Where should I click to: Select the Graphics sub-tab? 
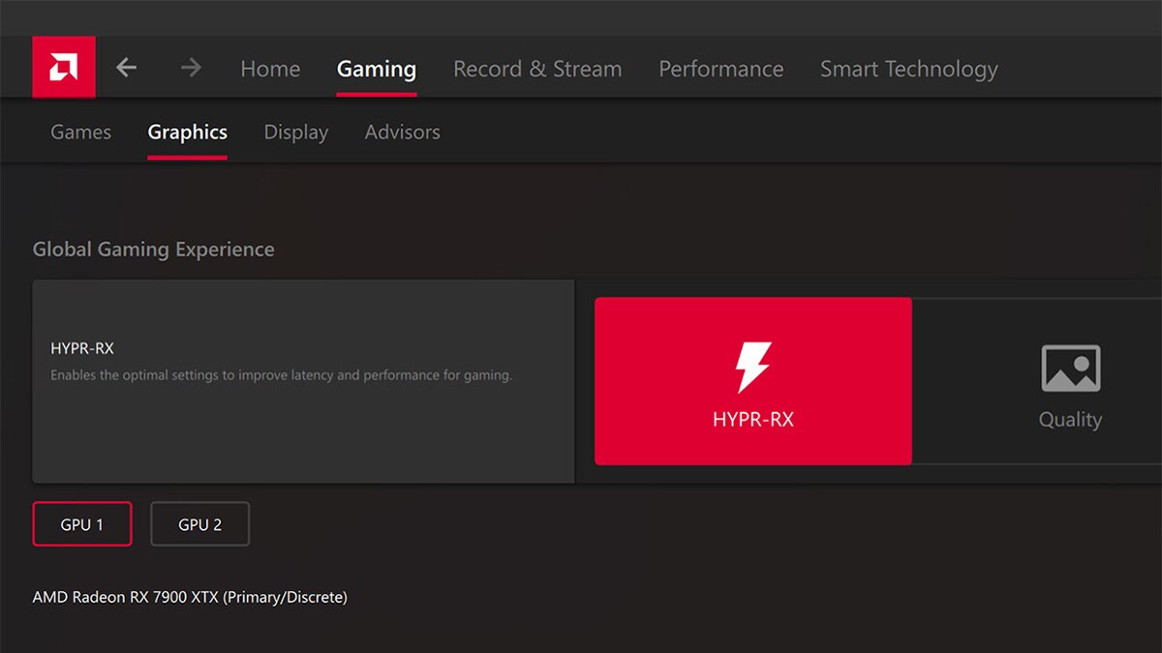(x=187, y=133)
